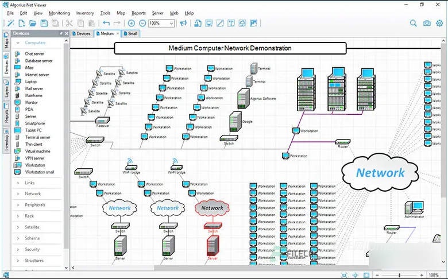
Task: Open the Layers side panel tab
Action: tap(6, 88)
